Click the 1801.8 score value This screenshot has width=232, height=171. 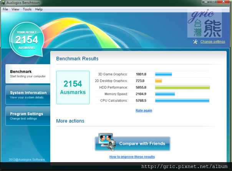tap(141, 74)
